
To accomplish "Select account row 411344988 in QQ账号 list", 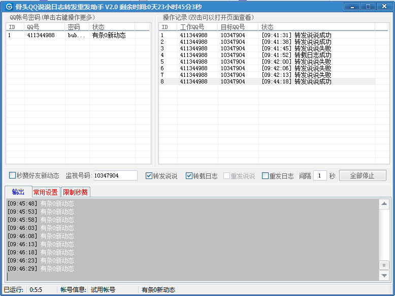I will (78, 35).
